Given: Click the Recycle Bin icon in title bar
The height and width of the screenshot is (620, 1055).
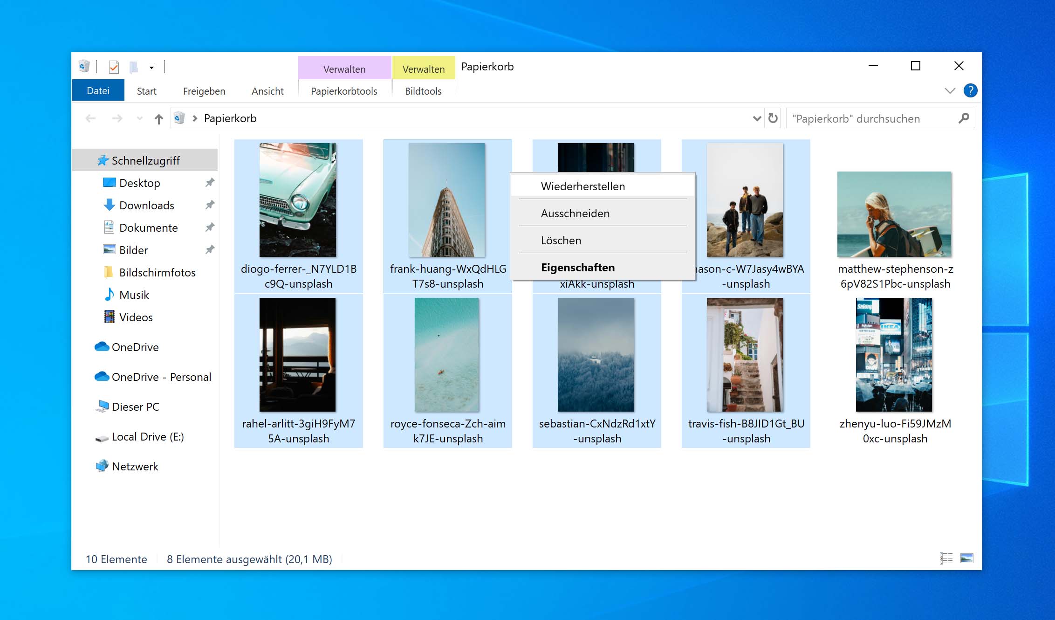Looking at the screenshot, I should [x=84, y=67].
